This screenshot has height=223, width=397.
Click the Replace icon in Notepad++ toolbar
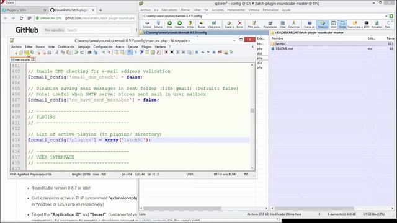pos(96,52)
